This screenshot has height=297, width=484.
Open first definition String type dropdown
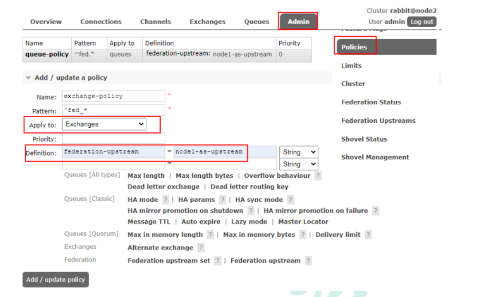tap(298, 152)
